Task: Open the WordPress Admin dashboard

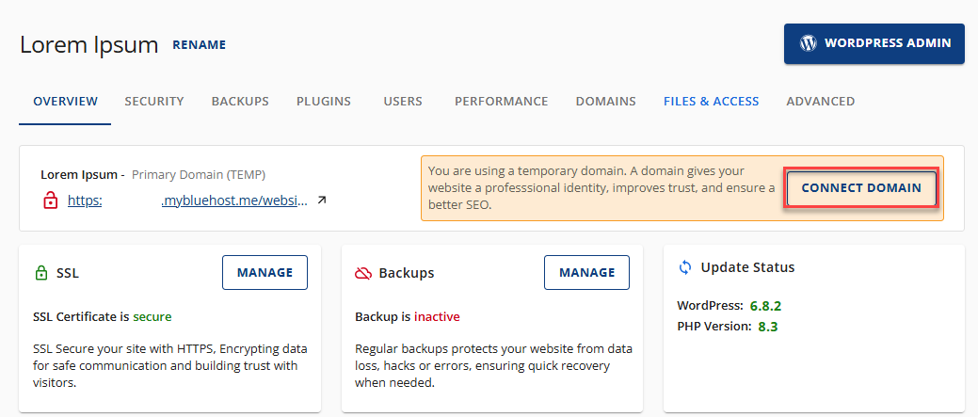Action: 874,43
